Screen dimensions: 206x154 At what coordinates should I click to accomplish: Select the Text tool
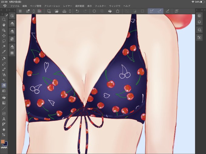point(4,119)
